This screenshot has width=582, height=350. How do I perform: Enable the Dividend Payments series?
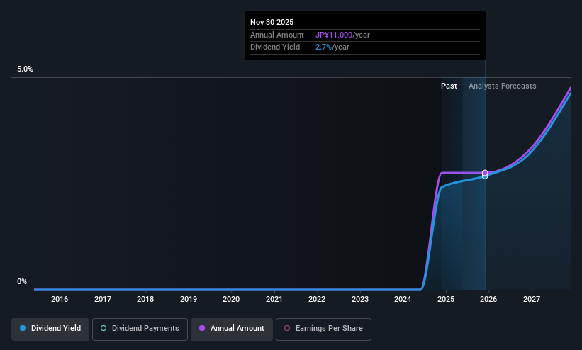tap(140, 329)
